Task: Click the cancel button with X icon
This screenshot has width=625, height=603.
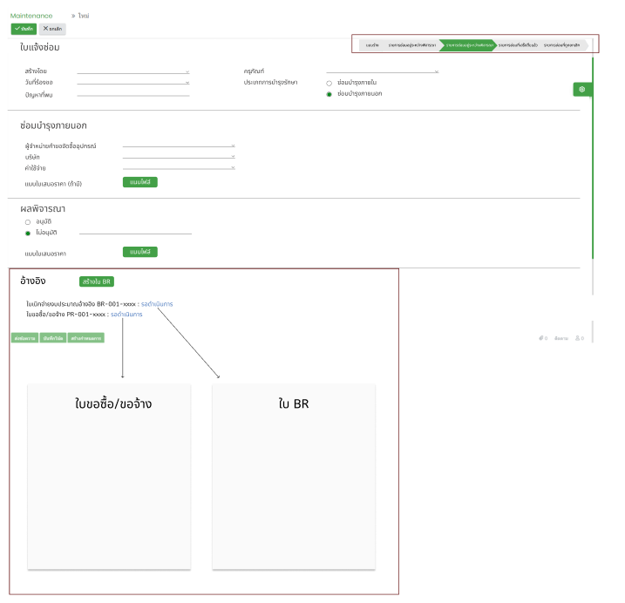Action: [x=52, y=29]
